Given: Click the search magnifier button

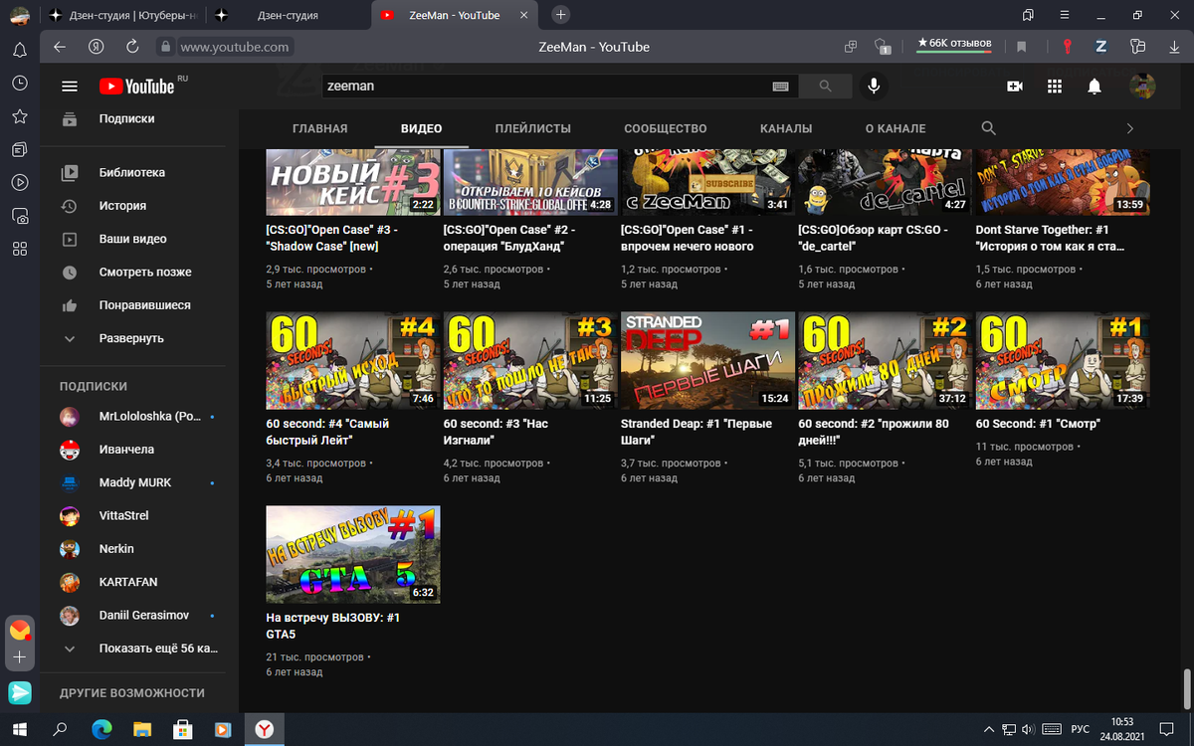Looking at the screenshot, I should [825, 87].
